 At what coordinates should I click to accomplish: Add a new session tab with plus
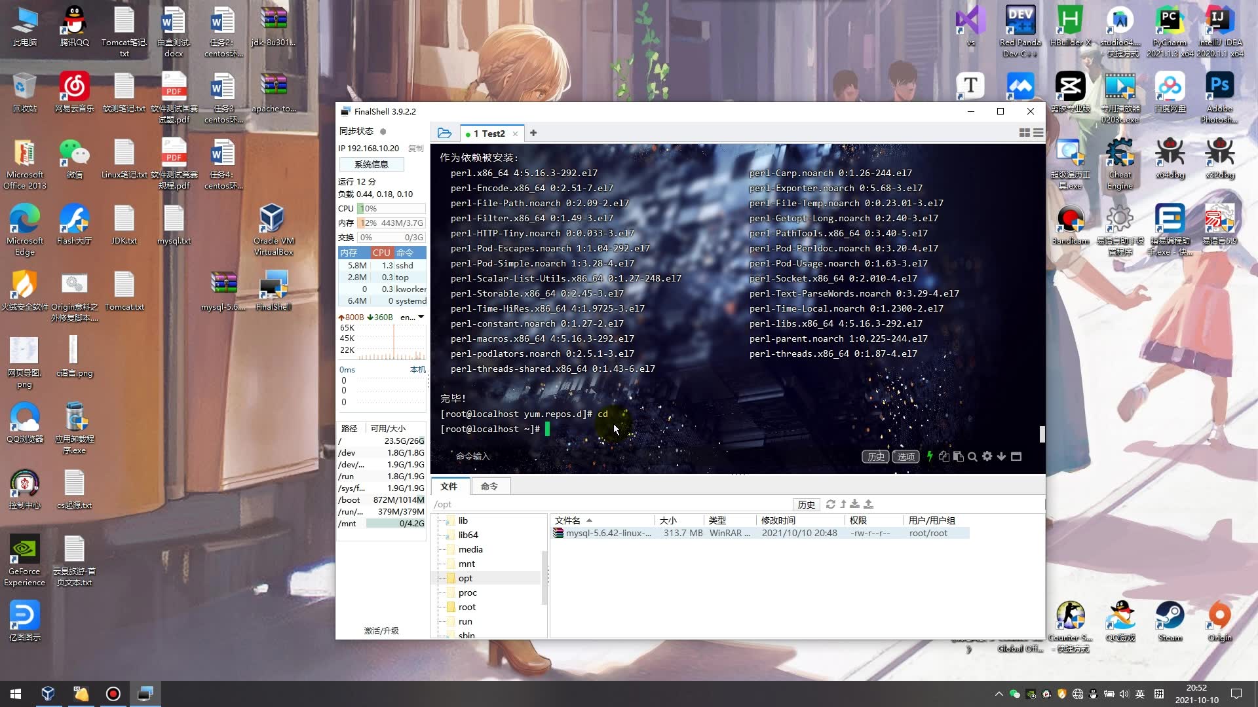pyautogui.click(x=533, y=133)
